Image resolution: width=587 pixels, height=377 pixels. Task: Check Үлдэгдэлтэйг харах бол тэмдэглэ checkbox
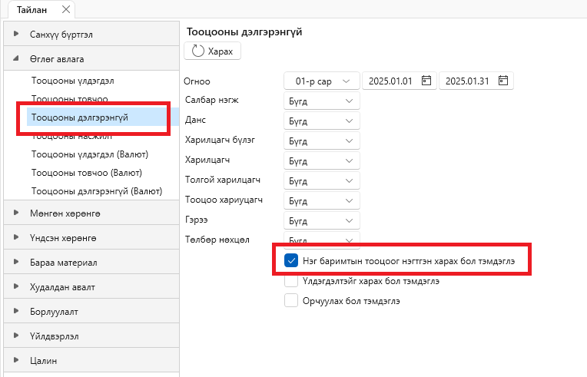click(x=291, y=280)
